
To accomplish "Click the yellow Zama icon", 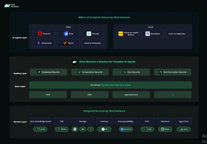I will click(121, 34).
